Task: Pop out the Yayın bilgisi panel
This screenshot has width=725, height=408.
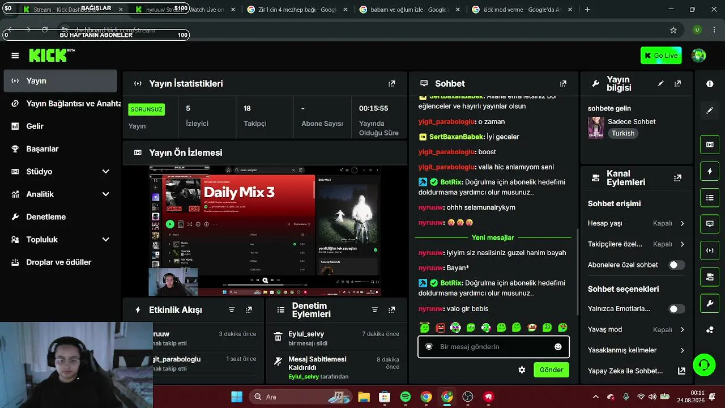Action: coord(677,83)
